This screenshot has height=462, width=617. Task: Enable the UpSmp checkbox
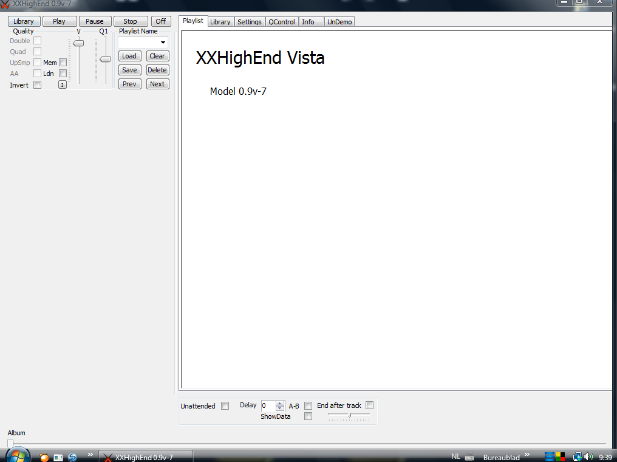click(x=38, y=62)
